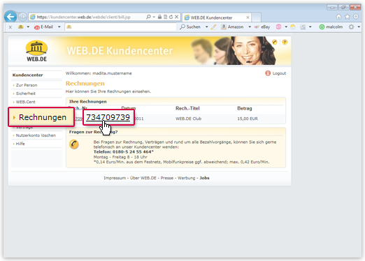Click the phone contact icon in the header banner
Viewport: 365px width, 261px height.
275,42
